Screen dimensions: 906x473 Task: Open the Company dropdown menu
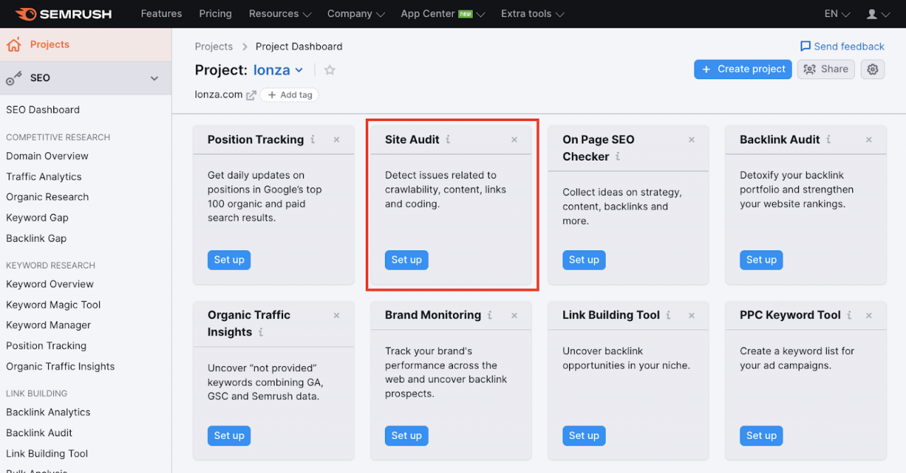click(x=356, y=14)
